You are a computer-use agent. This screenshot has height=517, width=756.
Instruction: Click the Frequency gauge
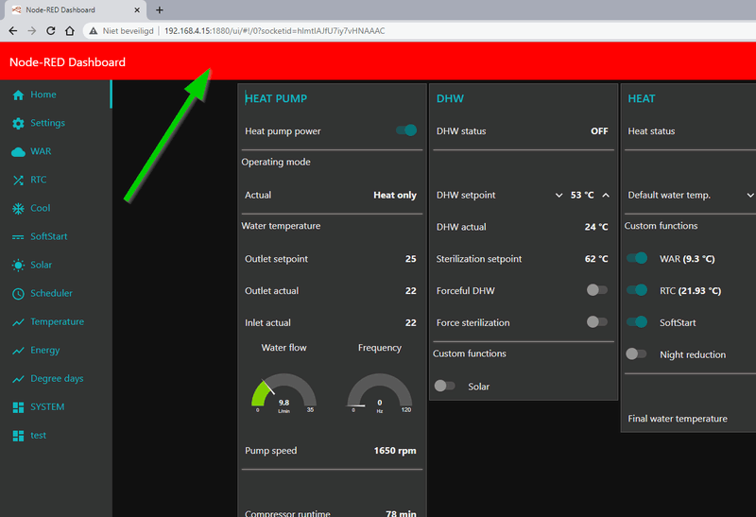pyautogui.click(x=380, y=393)
